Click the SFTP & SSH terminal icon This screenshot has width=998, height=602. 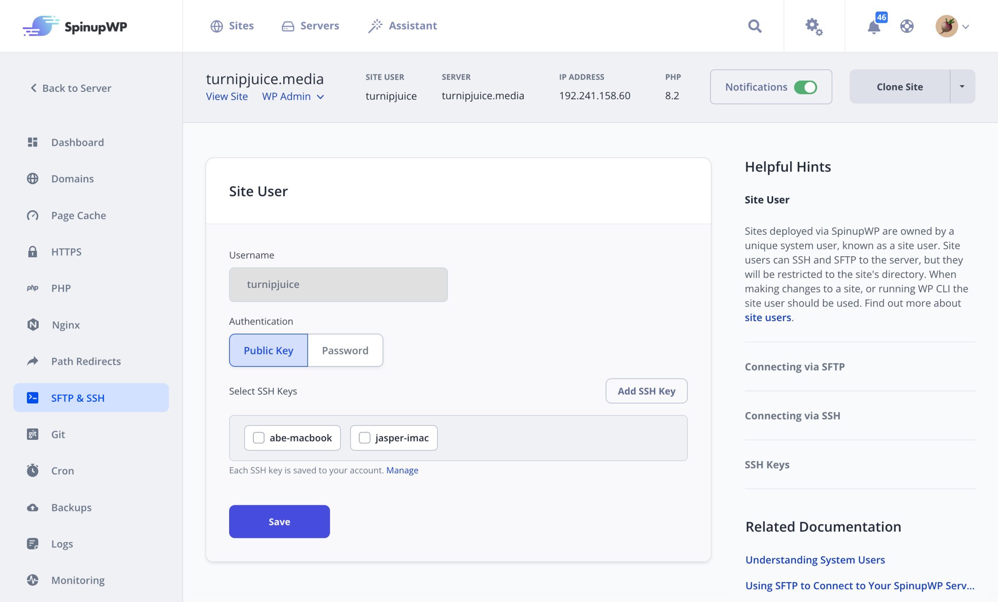33,398
